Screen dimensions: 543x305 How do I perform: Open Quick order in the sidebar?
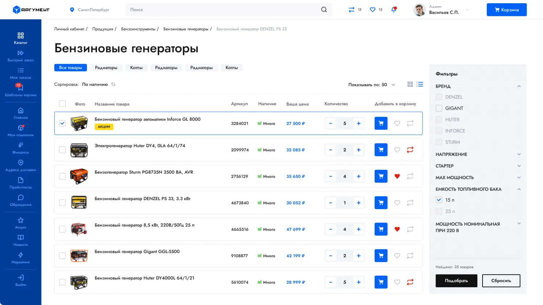[21, 56]
